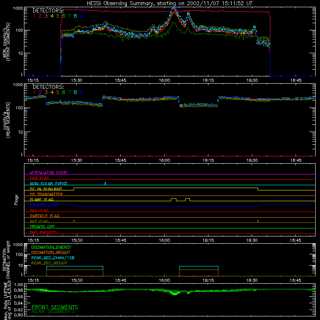
Task: Click 0.96 on the livetime axis
Action: point(18,296)
